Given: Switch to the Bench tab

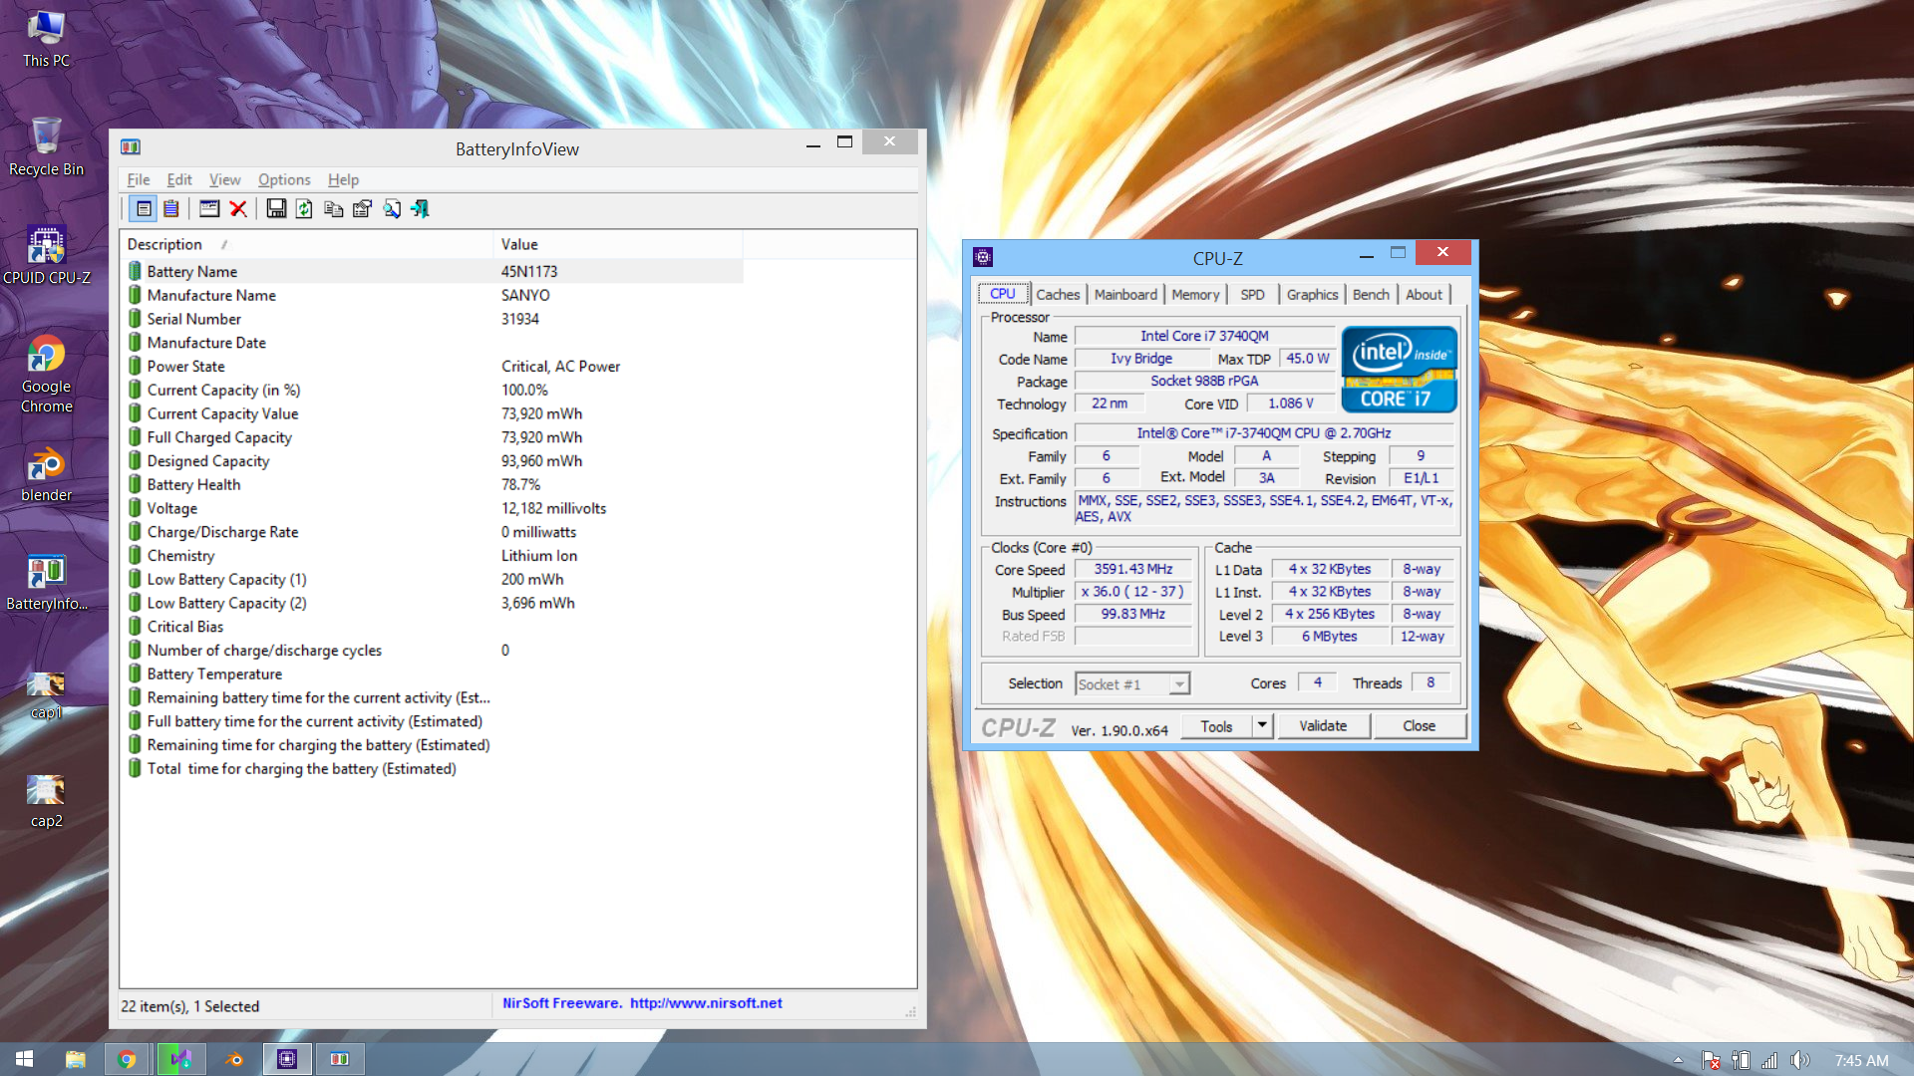Looking at the screenshot, I should coord(1371,294).
